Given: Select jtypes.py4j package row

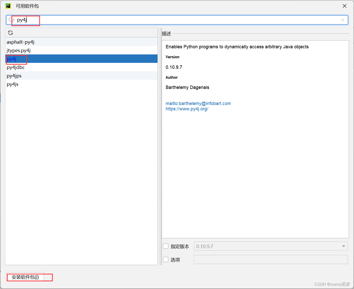Looking at the screenshot, I should click(82, 50).
